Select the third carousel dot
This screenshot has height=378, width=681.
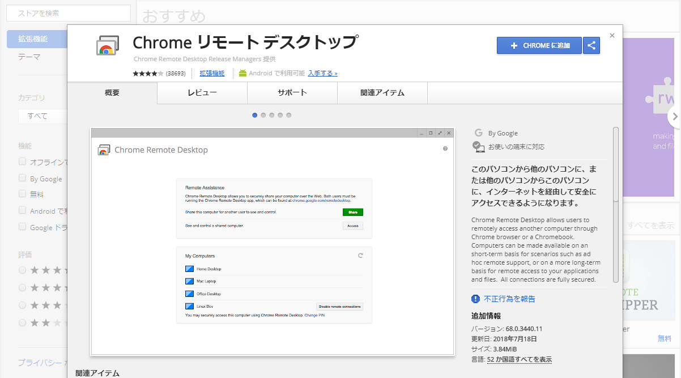click(x=272, y=115)
